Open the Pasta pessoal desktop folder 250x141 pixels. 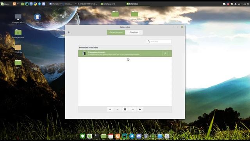[18, 34]
